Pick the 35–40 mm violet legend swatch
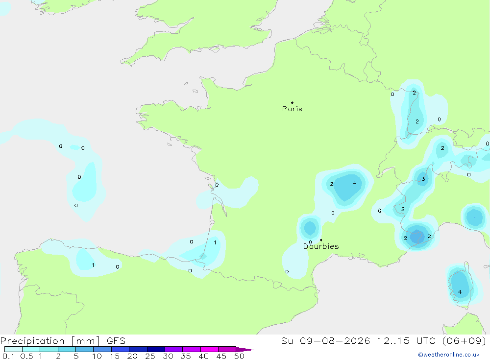The height and width of the screenshot is (359, 490). tap(191, 349)
